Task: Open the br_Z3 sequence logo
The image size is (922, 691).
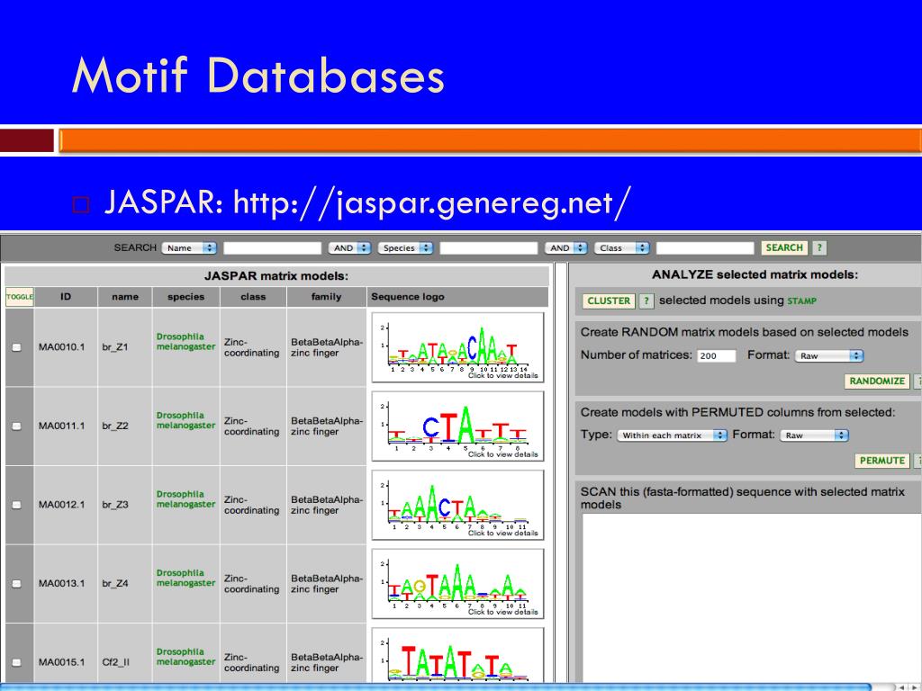Action: 458,505
